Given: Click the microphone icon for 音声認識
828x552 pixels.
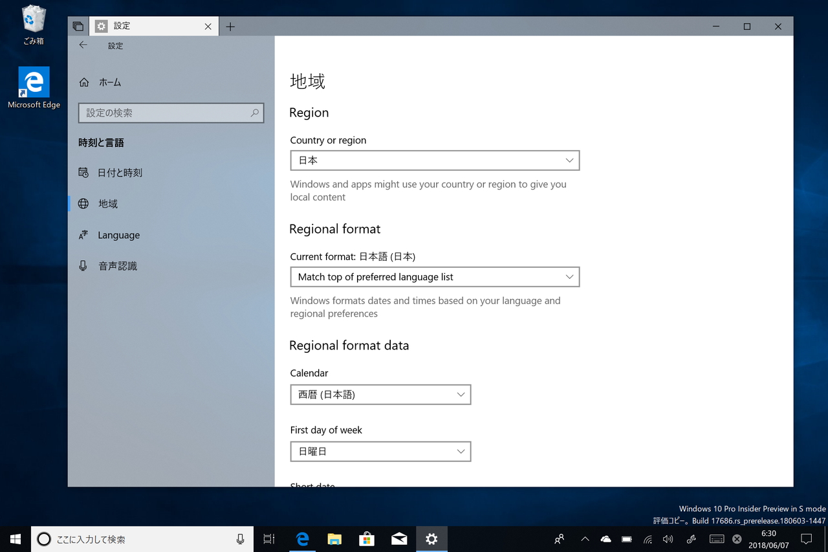Looking at the screenshot, I should pyautogui.click(x=83, y=266).
